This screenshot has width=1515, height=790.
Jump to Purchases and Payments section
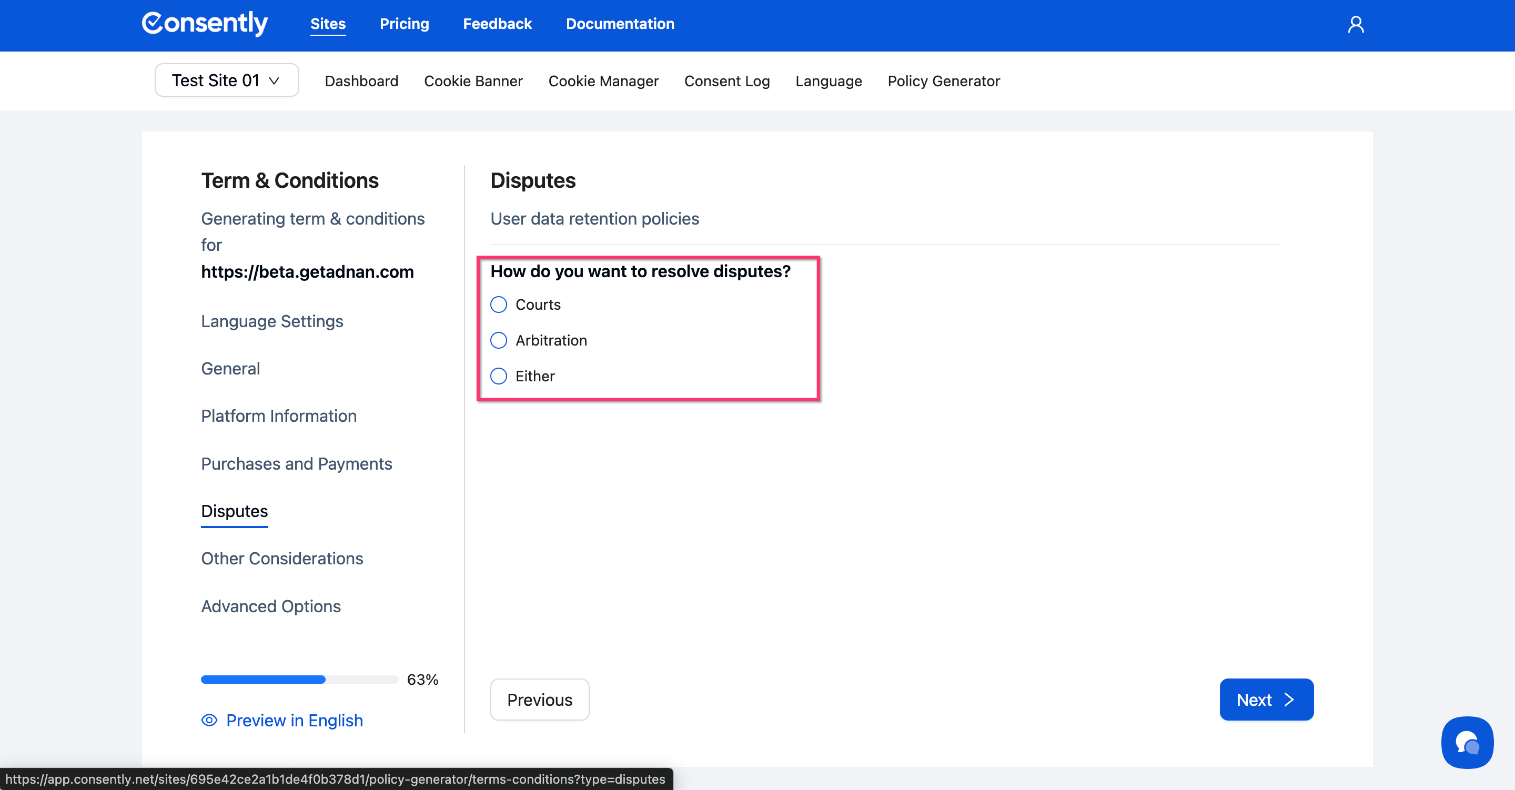pyautogui.click(x=296, y=463)
